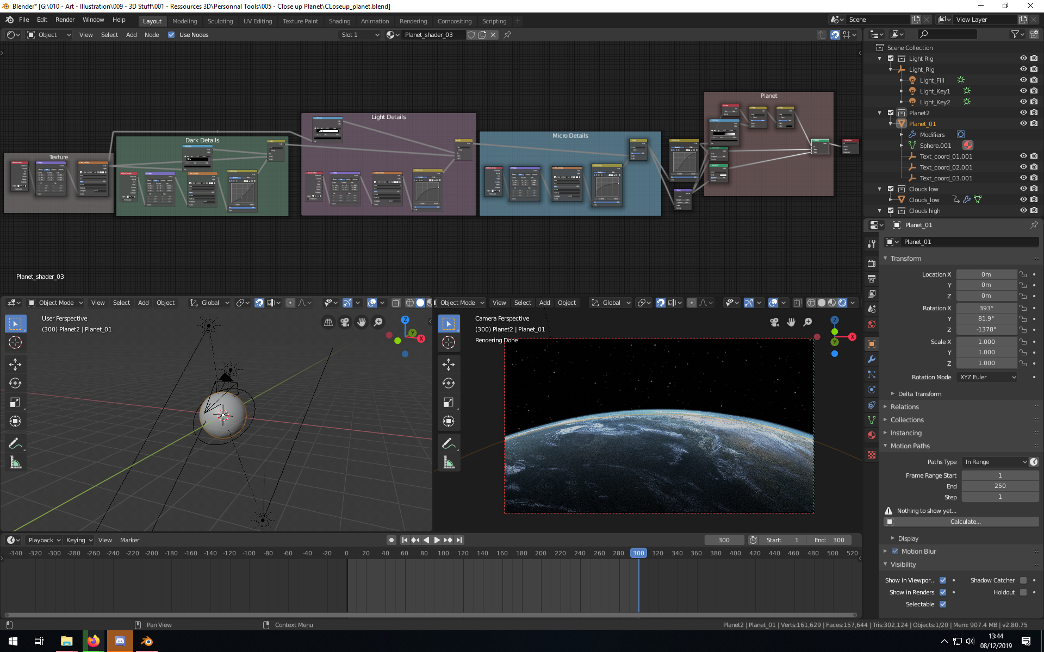Open Object Mode dropdown in left viewport

tap(55, 303)
